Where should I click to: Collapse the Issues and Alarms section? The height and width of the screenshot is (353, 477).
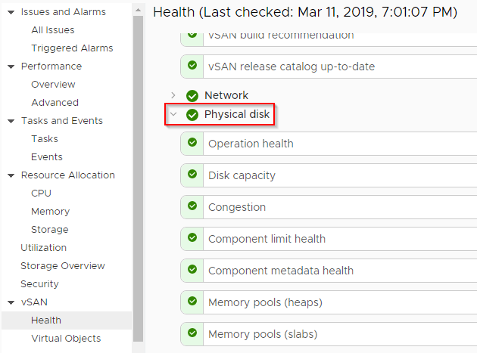pos(11,12)
